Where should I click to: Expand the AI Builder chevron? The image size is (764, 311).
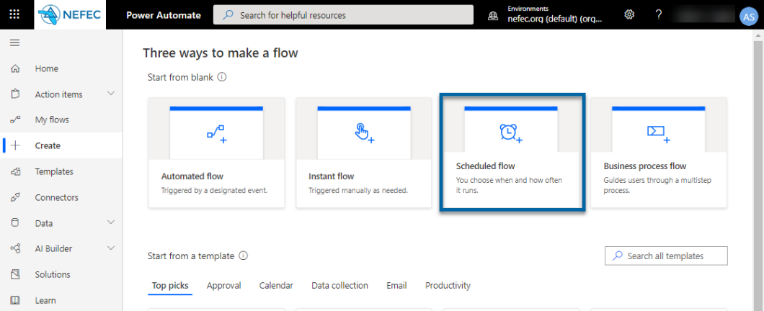point(111,248)
